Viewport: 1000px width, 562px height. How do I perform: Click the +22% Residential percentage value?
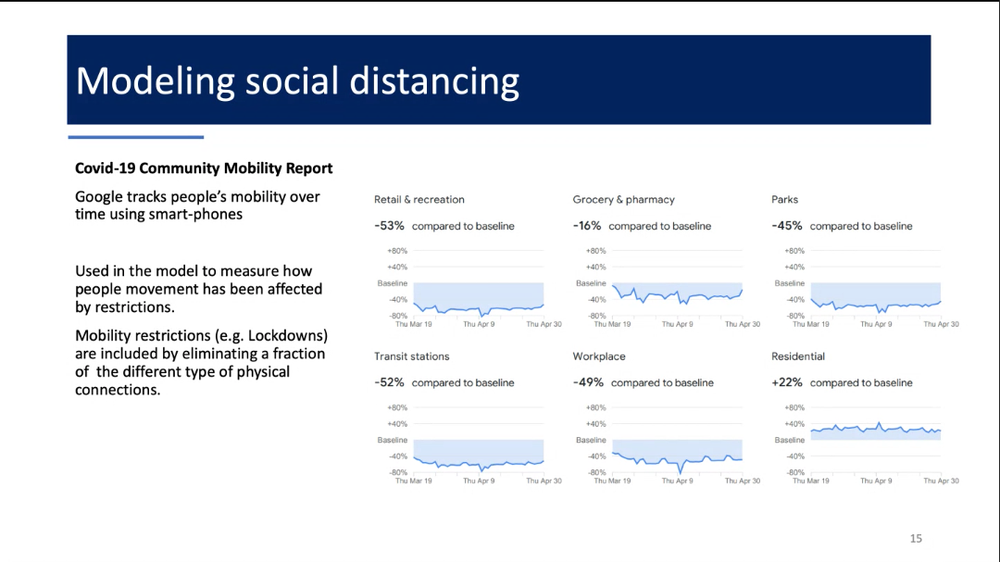pyautogui.click(x=788, y=382)
